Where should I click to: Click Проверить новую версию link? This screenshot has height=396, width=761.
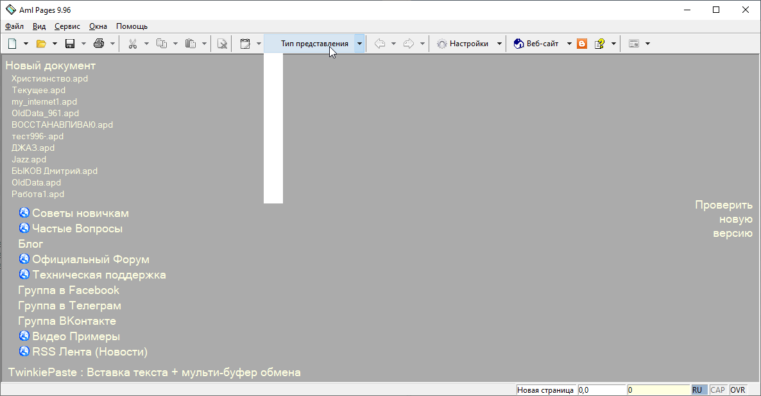724,219
